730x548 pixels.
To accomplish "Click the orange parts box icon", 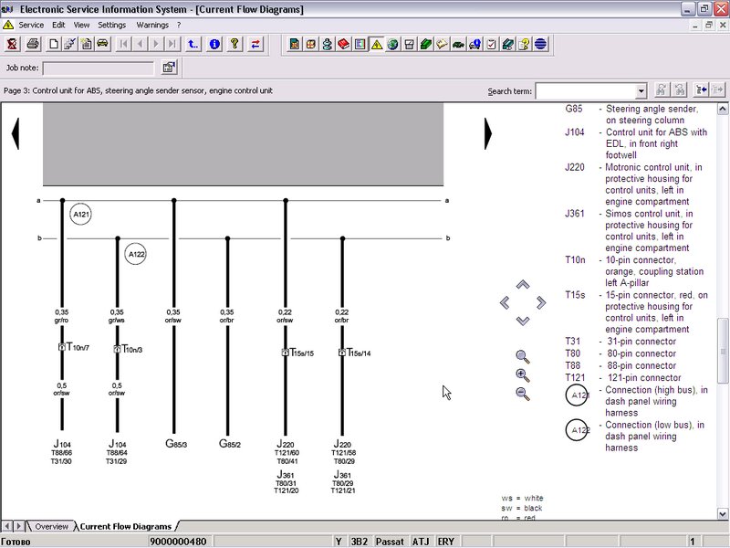I will [x=310, y=44].
